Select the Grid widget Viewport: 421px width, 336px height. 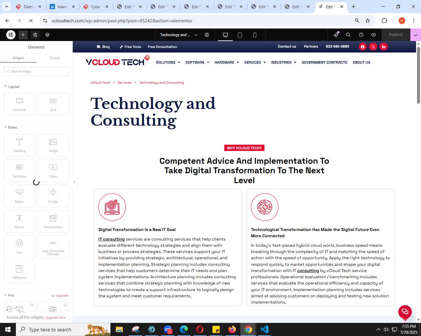point(53,104)
